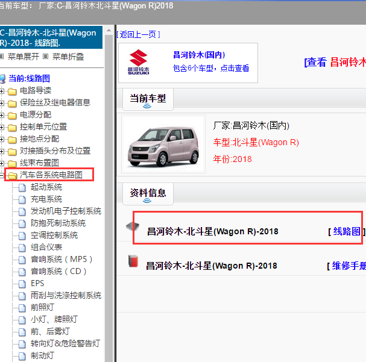Viewport: 366px width, 362px height.
Task: Click the document icon beside 组合仪表
Action: pyautogui.click(x=22, y=248)
